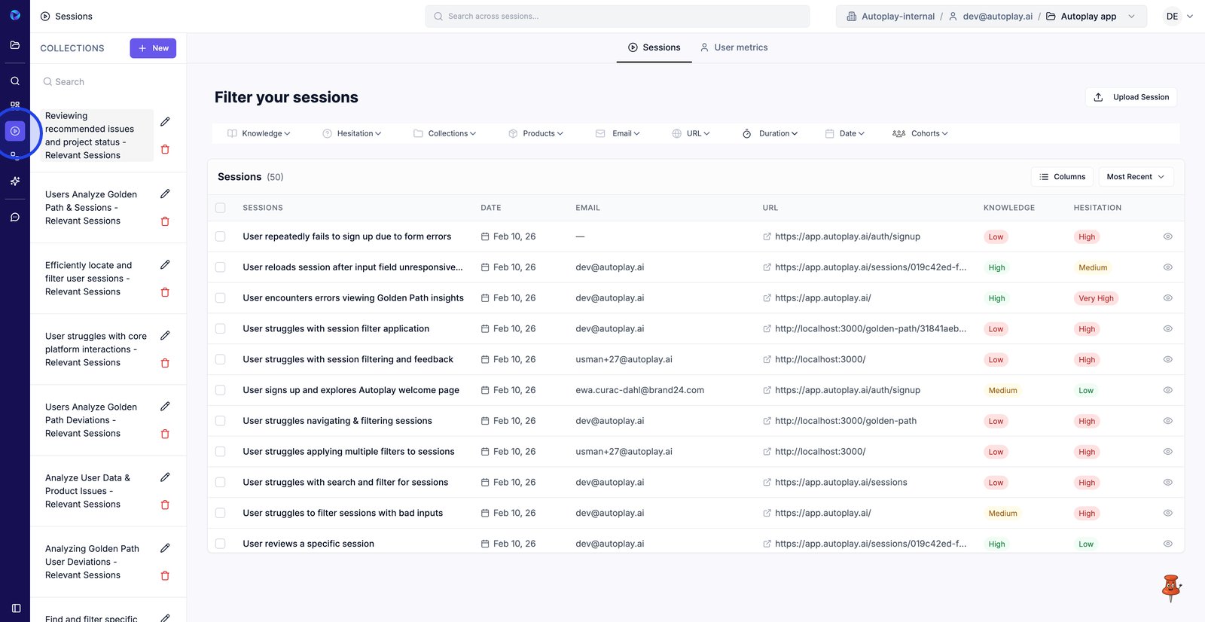1205x622 pixels.
Task: Check the select-all sessions header checkbox
Action: pyautogui.click(x=221, y=208)
